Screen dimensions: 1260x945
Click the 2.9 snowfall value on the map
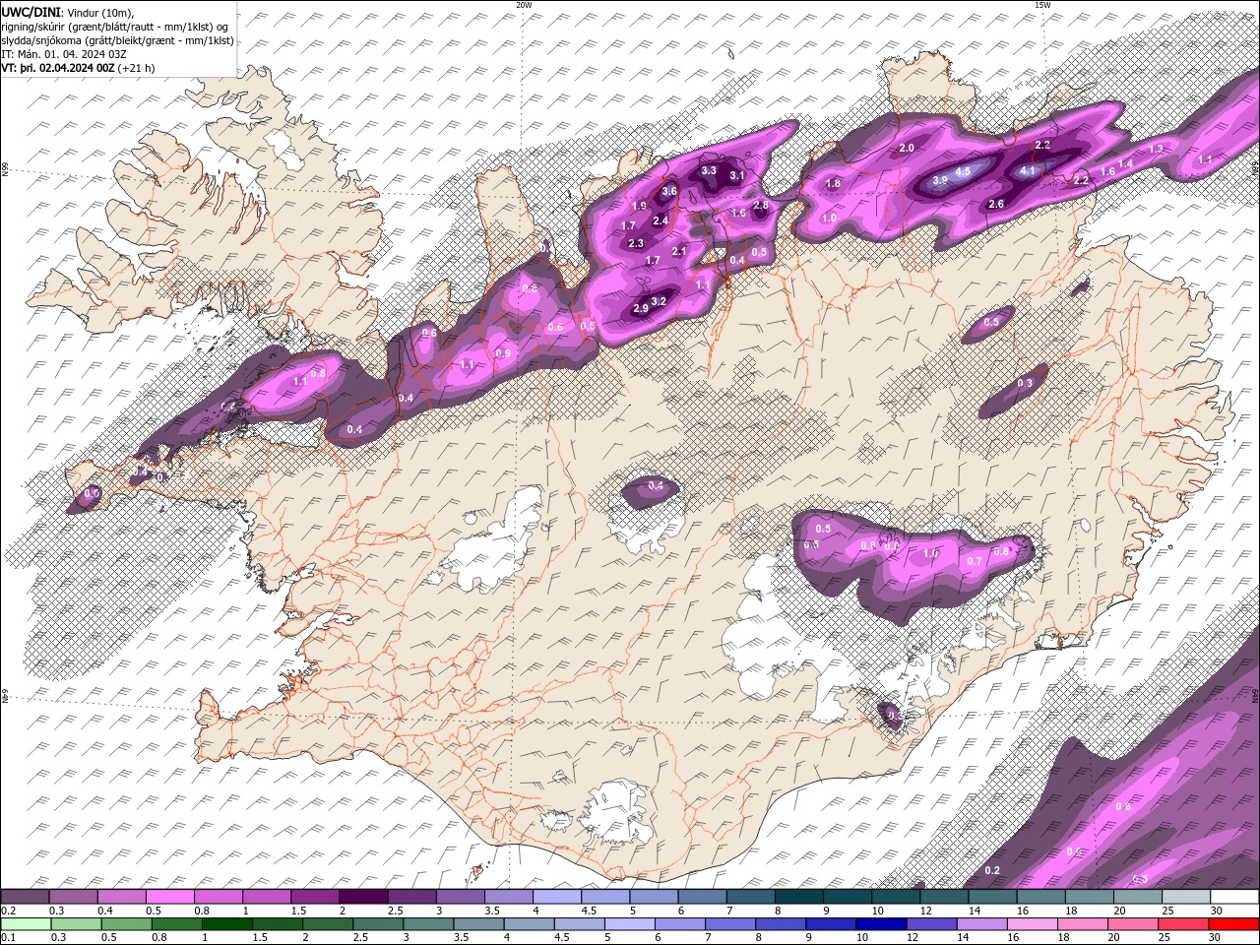pyautogui.click(x=640, y=309)
